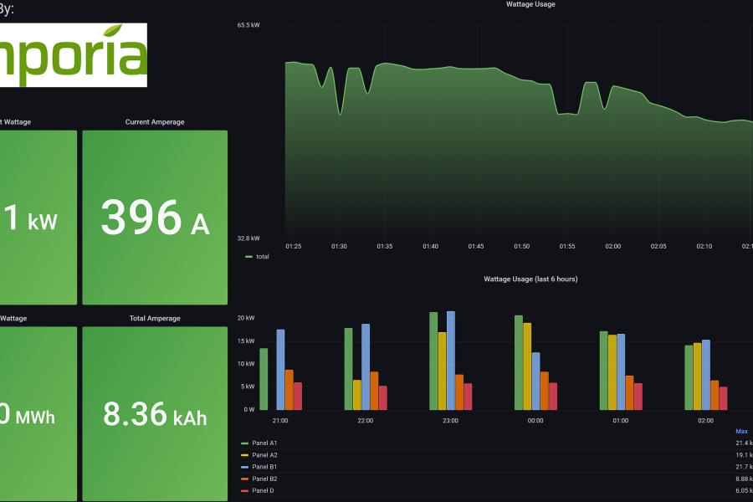Open the Total Amperage panel title menu
The width and height of the screenshot is (753, 502).
(155, 319)
